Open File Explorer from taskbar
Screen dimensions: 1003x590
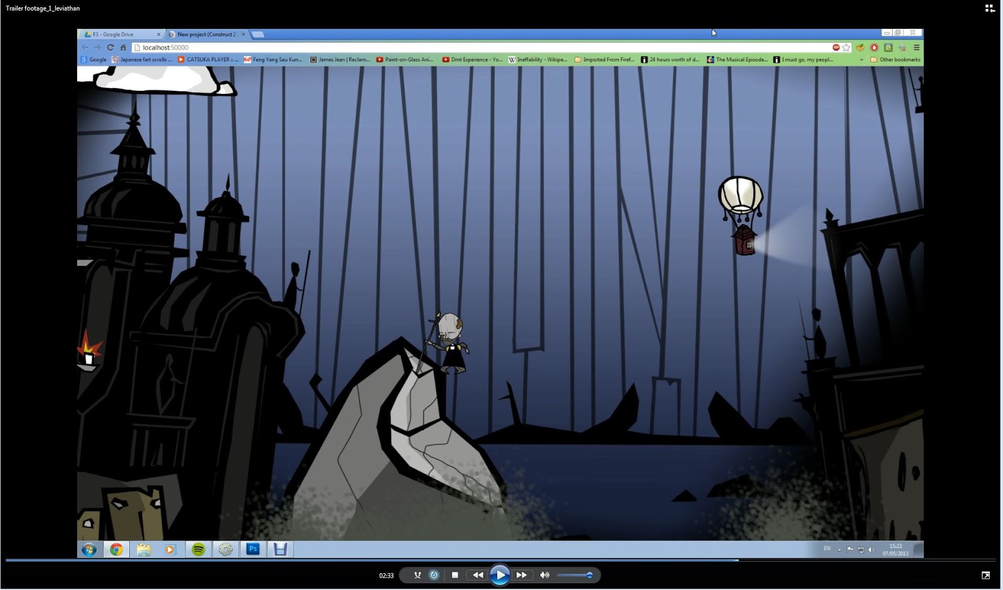tap(144, 549)
